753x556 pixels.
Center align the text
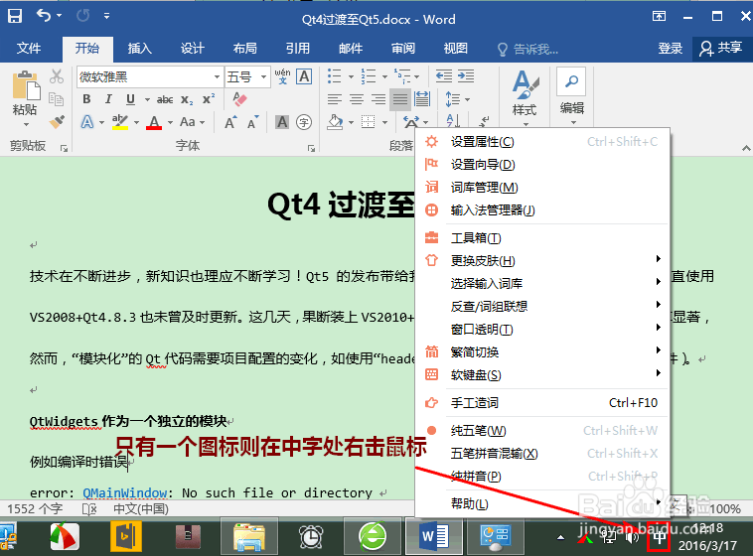coord(357,99)
